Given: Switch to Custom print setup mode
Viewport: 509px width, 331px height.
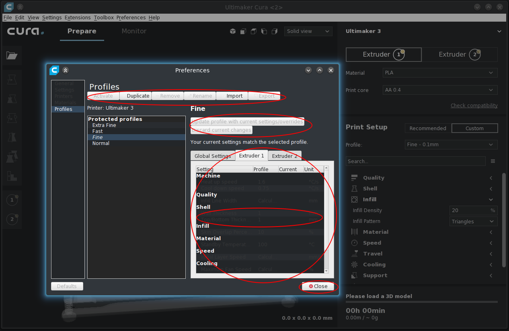Looking at the screenshot, I should pos(474,128).
